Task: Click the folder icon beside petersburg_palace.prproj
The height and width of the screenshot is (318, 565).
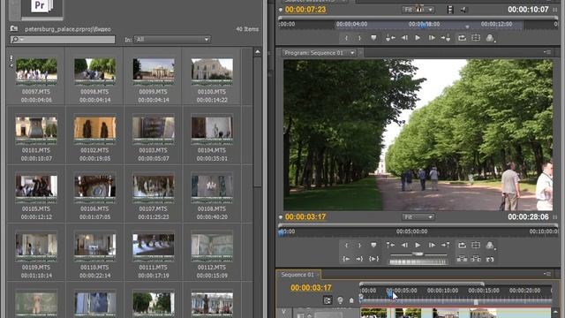Action: click(x=14, y=28)
